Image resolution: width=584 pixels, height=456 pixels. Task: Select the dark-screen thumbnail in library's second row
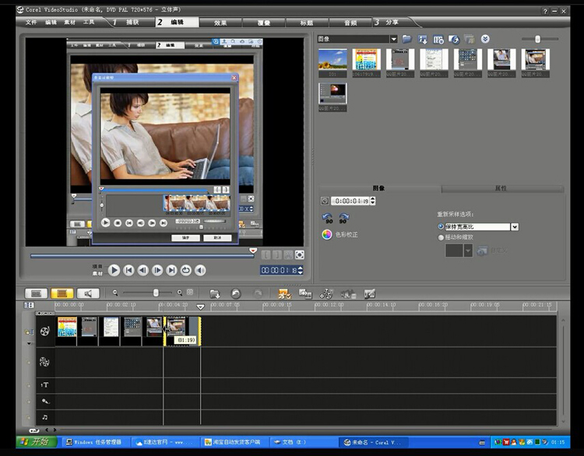[332, 93]
